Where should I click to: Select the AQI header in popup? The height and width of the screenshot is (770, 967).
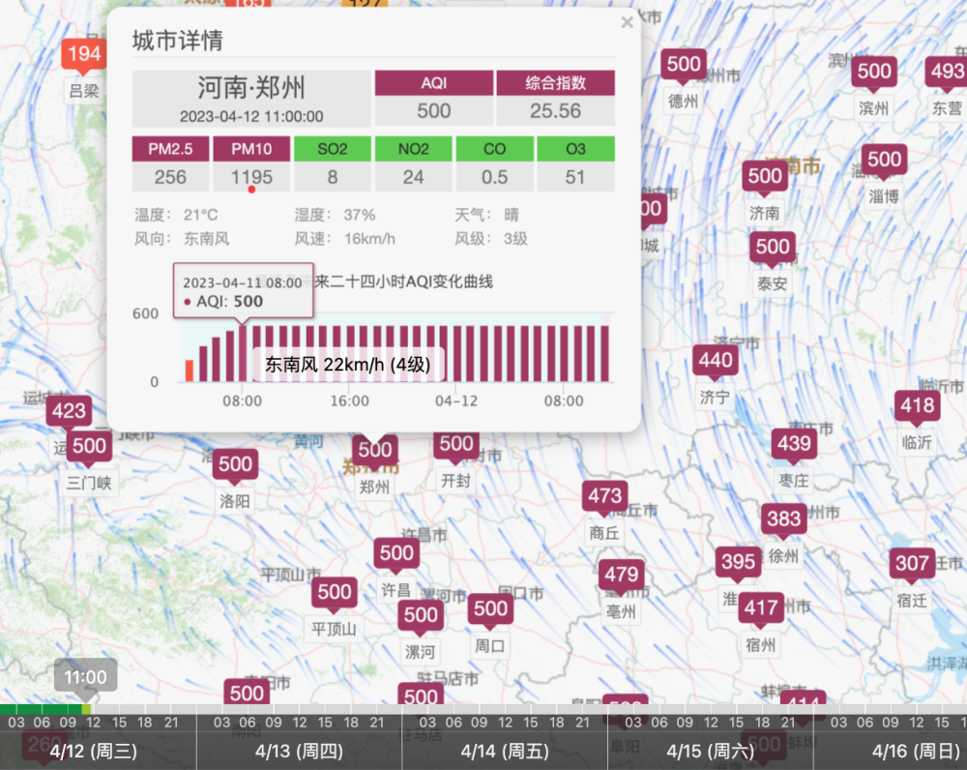click(434, 83)
